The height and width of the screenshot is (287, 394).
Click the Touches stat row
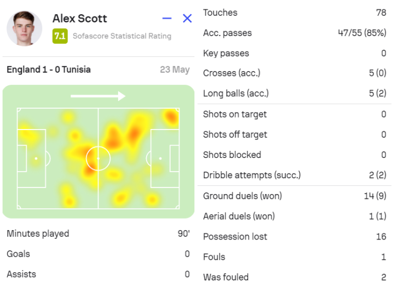[294, 13]
